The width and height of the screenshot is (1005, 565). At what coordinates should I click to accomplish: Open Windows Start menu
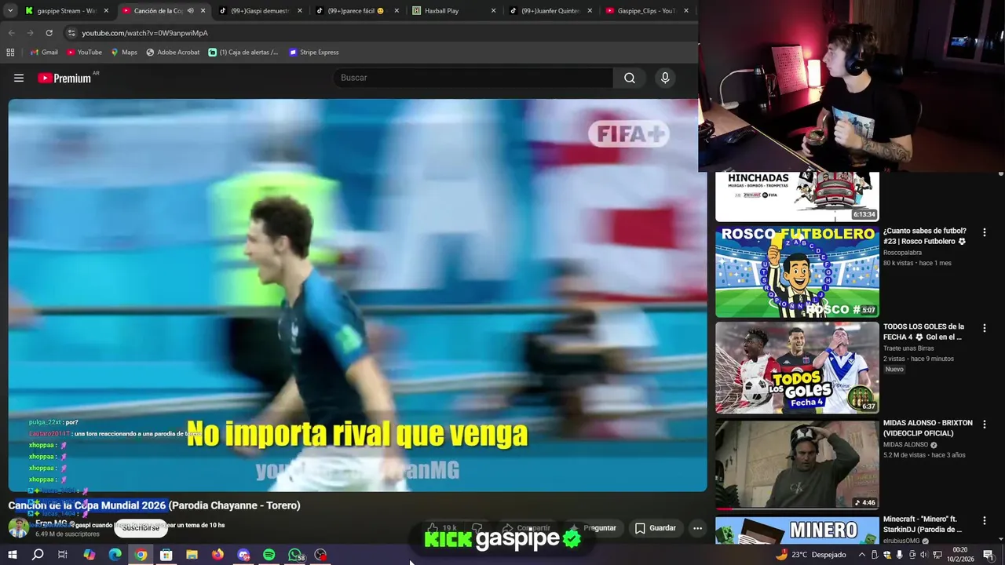[13, 555]
